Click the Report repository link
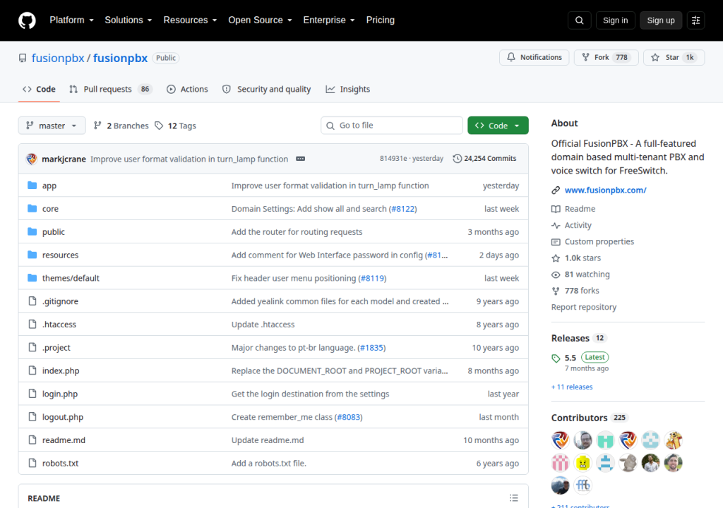Viewport: 723px width, 508px height. coord(584,307)
